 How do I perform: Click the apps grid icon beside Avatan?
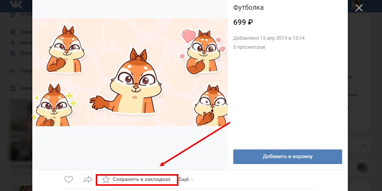(13, 88)
